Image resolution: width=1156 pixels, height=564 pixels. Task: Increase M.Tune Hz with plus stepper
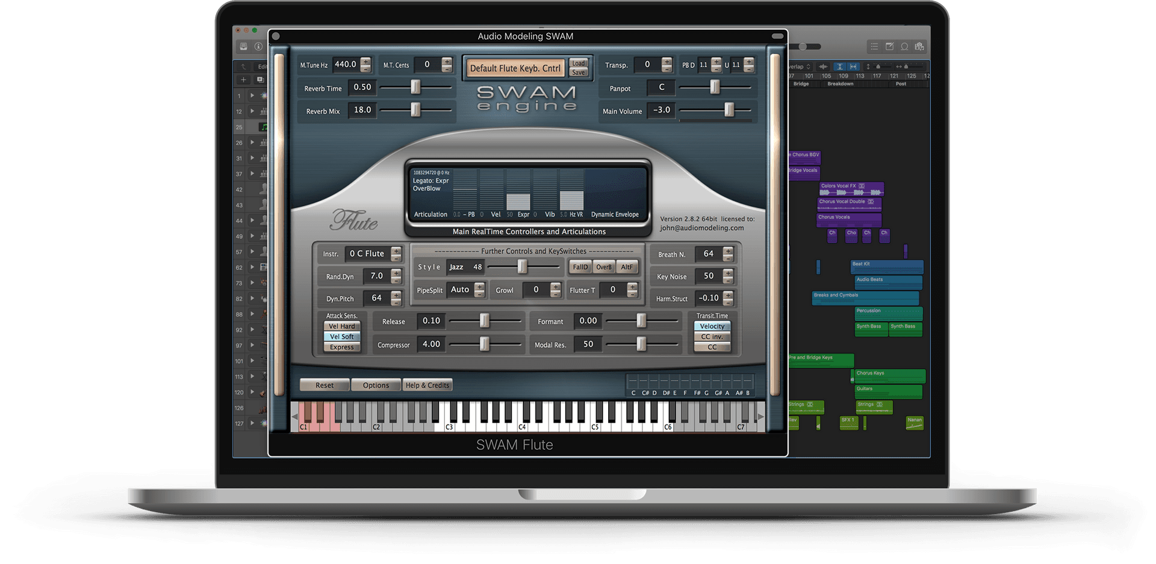click(x=366, y=61)
